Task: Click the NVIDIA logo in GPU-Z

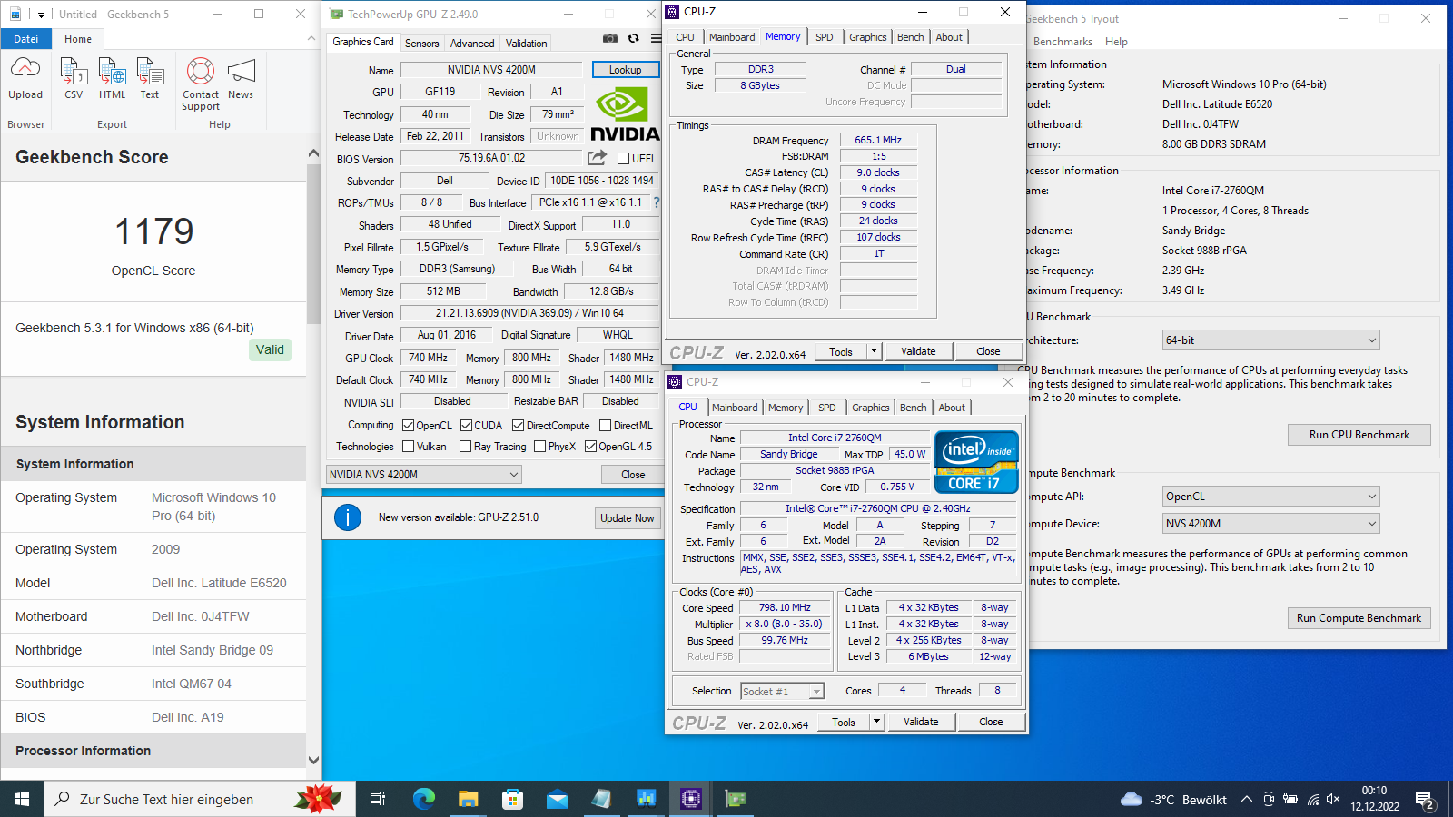Action: point(625,113)
